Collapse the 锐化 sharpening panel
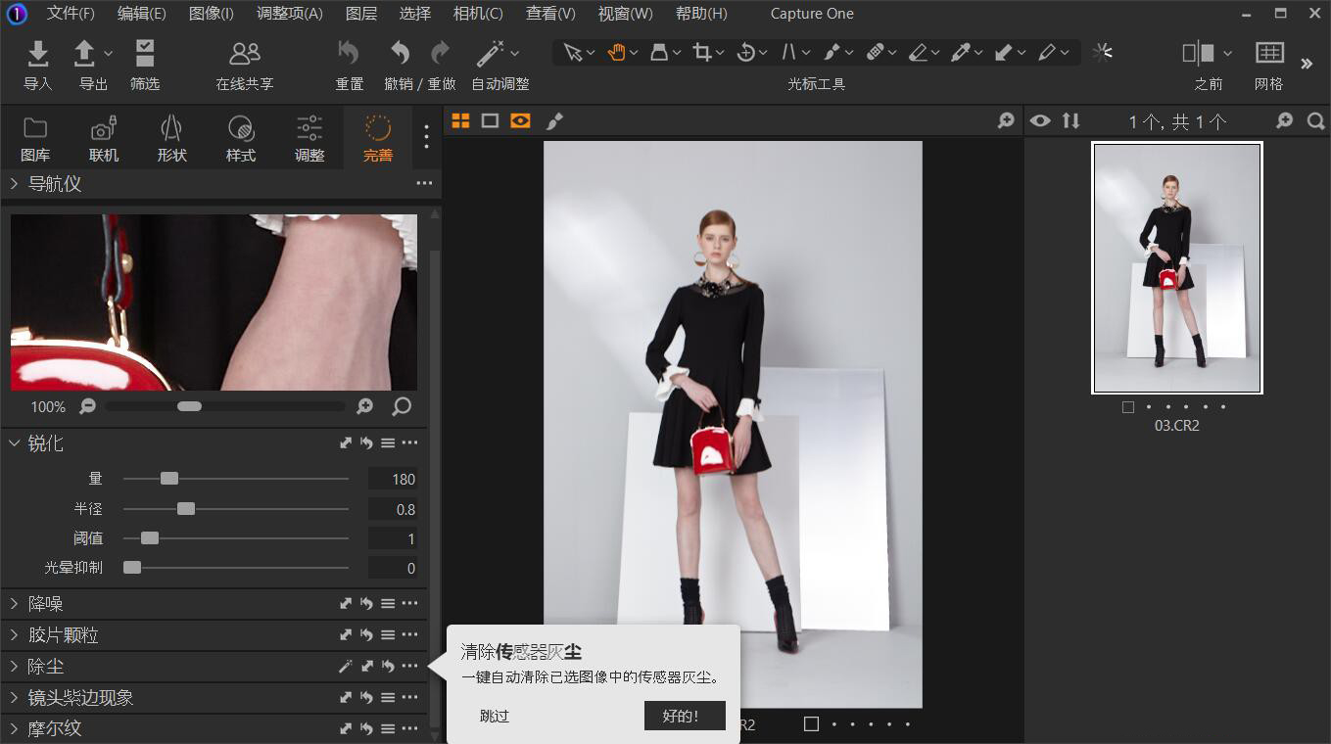This screenshot has height=744, width=1331. 15,442
